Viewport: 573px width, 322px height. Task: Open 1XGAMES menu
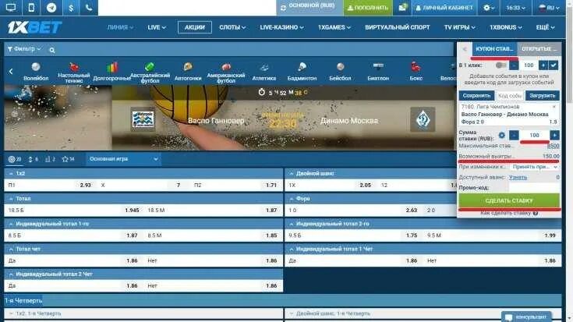click(334, 27)
